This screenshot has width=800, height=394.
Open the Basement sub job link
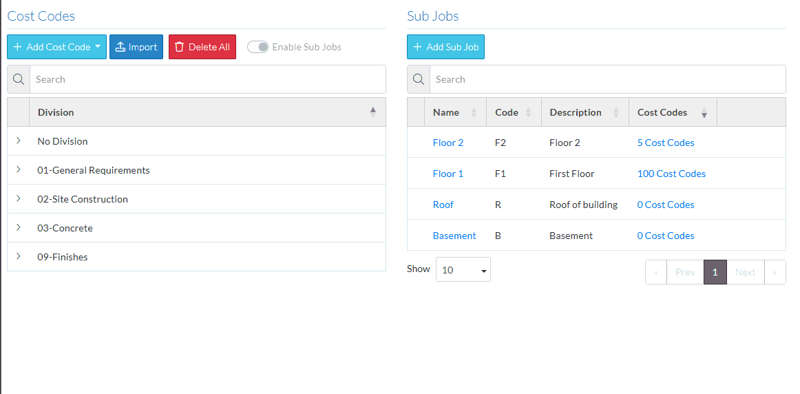coord(454,236)
